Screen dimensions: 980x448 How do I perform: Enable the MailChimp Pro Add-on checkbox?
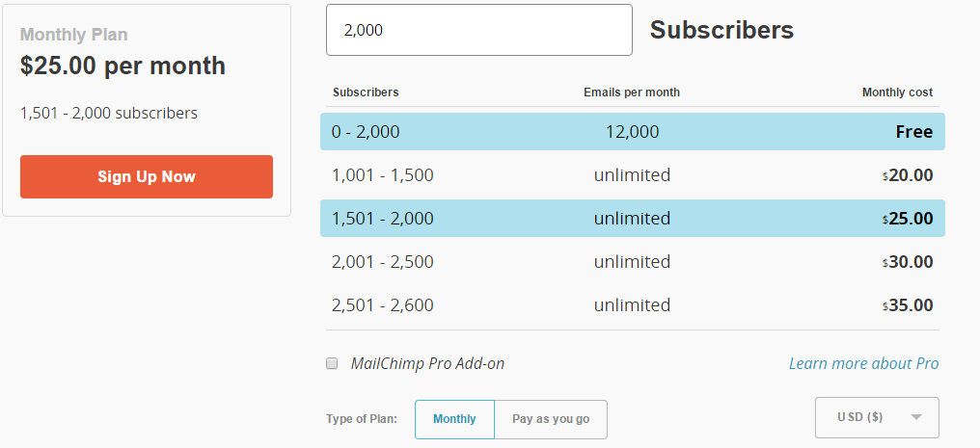tap(332, 363)
